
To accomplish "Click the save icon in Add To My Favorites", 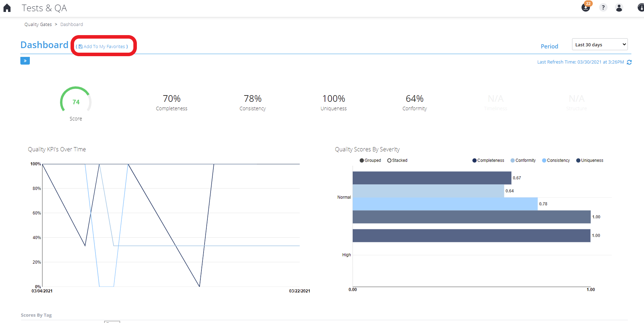I will [x=80, y=47].
